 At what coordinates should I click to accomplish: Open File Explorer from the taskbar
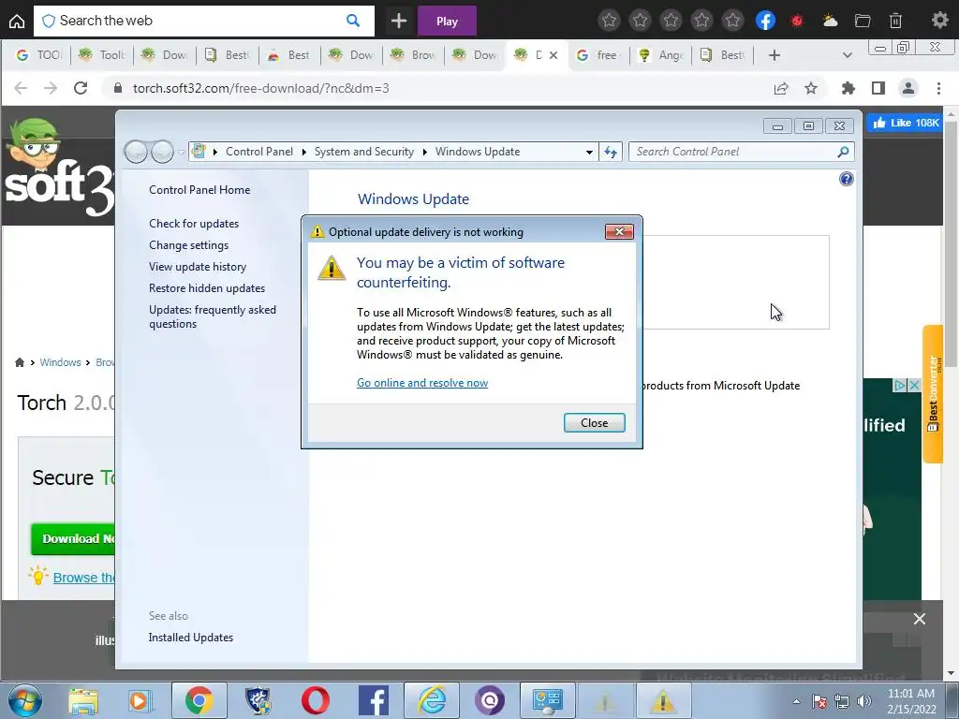[83, 700]
